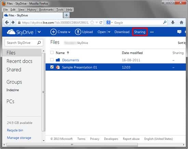Click the Search SkyDrive magnifier icon
Image resolution: width=188 pixels, height=149 pixels.
point(39,43)
